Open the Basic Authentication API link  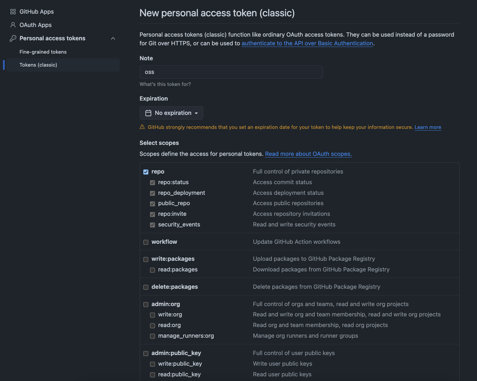click(307, 43)
